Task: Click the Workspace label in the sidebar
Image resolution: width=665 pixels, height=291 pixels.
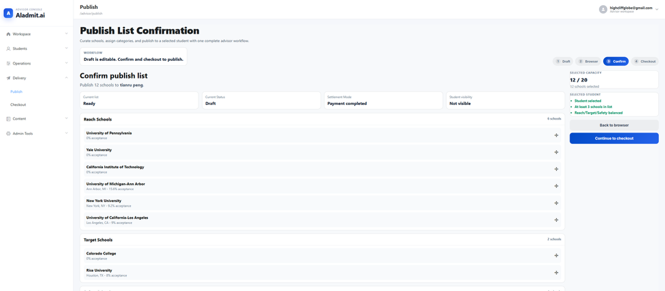Action: point(21,34)
